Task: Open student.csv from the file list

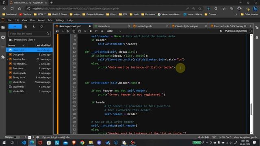Action: (x=29, y=82)
